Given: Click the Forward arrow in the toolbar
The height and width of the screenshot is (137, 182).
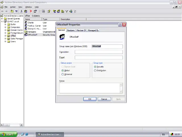Looking at the screenshot, I should (6, 11).
